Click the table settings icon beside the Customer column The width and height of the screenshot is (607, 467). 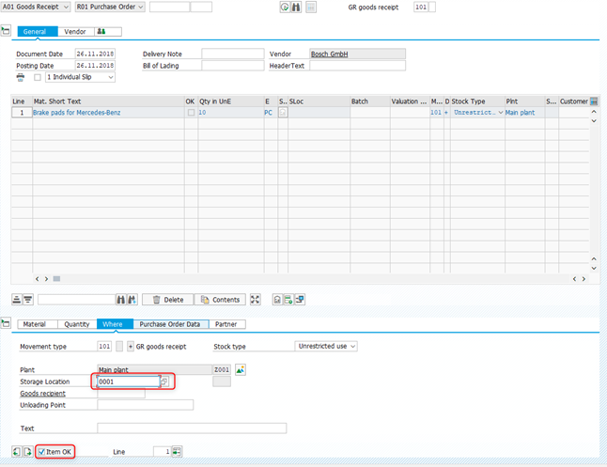tap(594, 101)
